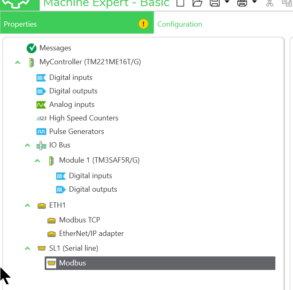This screenshot has width=293, height=290.
Task: Click the Analog inputs icon
Action: pyautogui.click(x=41, y=105)
